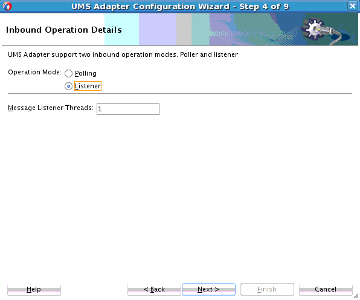This screenshot has height=300, width=360.
Task: Click the UMS Adapter description sentence
Action: 123,54
